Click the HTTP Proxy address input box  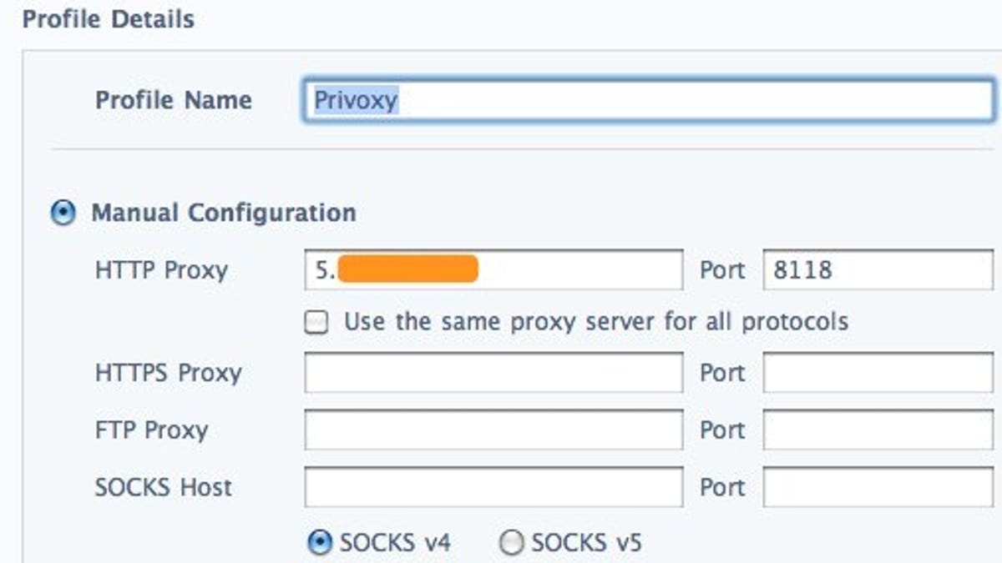click(x=493, y=270)
